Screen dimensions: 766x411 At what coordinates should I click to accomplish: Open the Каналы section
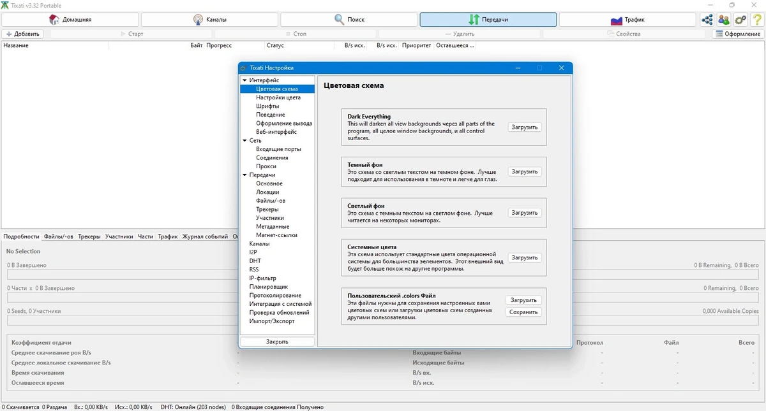point(209,20)
